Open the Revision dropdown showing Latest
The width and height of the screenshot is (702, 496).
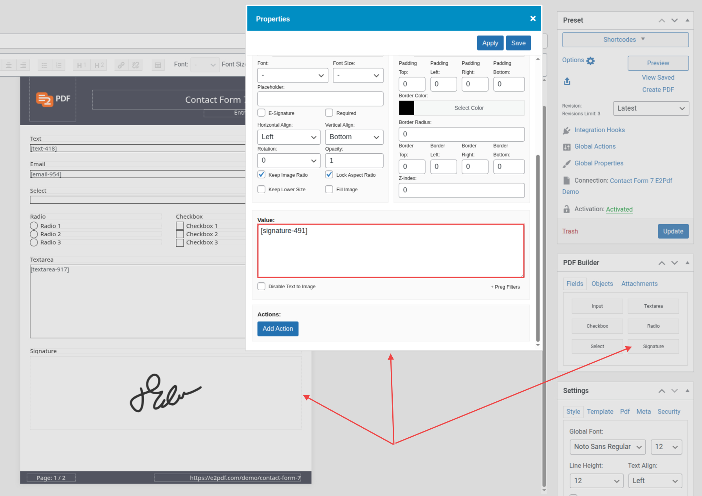click(x=651, y=108)
